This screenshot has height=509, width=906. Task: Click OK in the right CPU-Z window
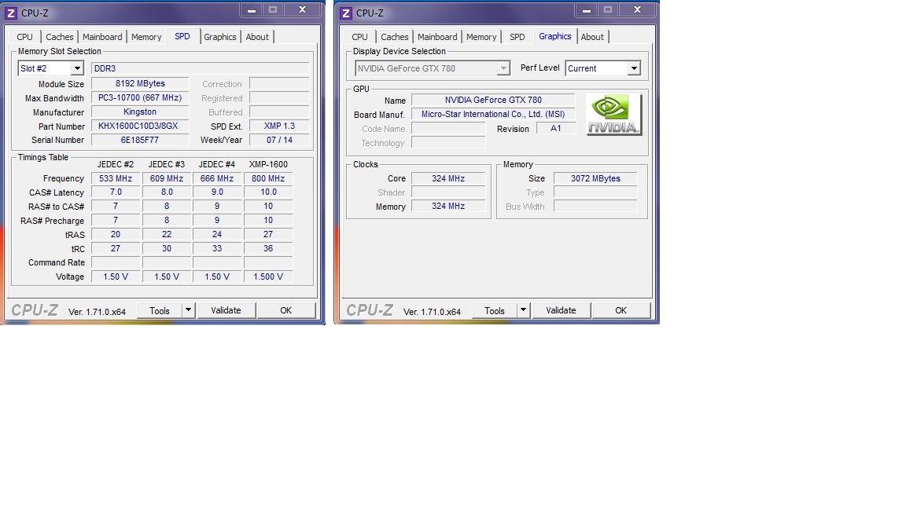[x=621, y=310]
